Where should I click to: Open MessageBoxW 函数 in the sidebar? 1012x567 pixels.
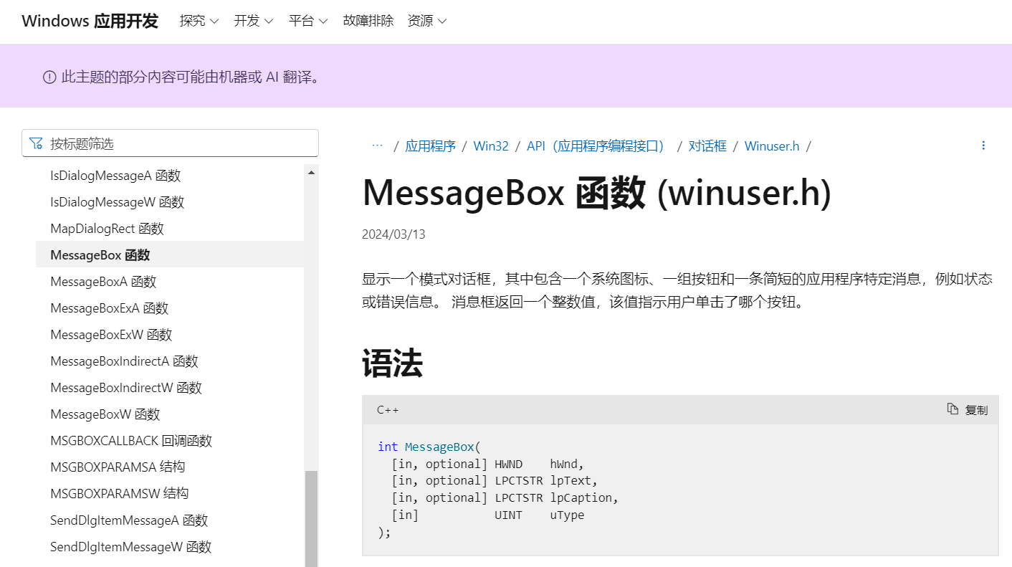[105, 414]
